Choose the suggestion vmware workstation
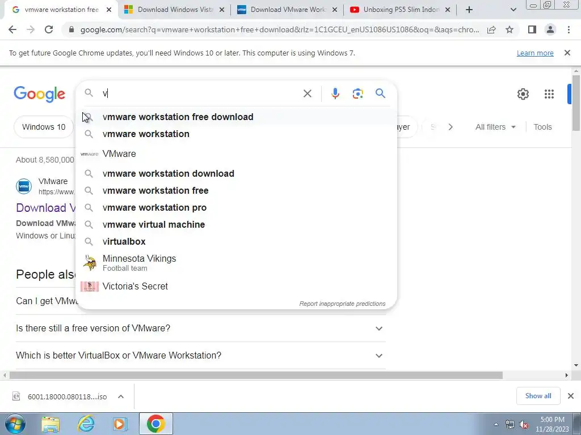The height and width of the screenshot is (435, 581). 237,134
